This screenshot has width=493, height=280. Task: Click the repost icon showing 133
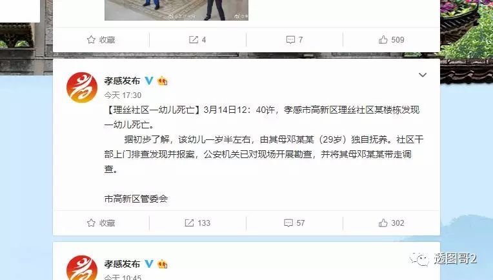189,223
